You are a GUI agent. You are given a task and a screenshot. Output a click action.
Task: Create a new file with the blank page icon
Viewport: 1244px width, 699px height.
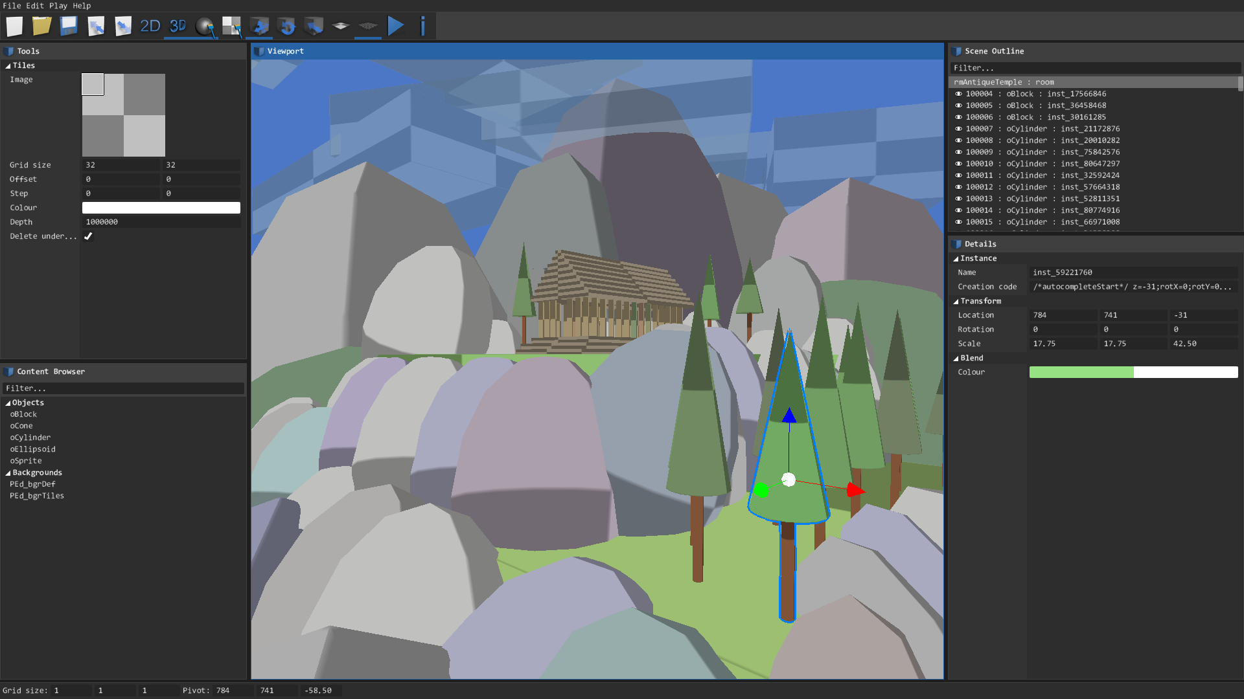point(14,26)
